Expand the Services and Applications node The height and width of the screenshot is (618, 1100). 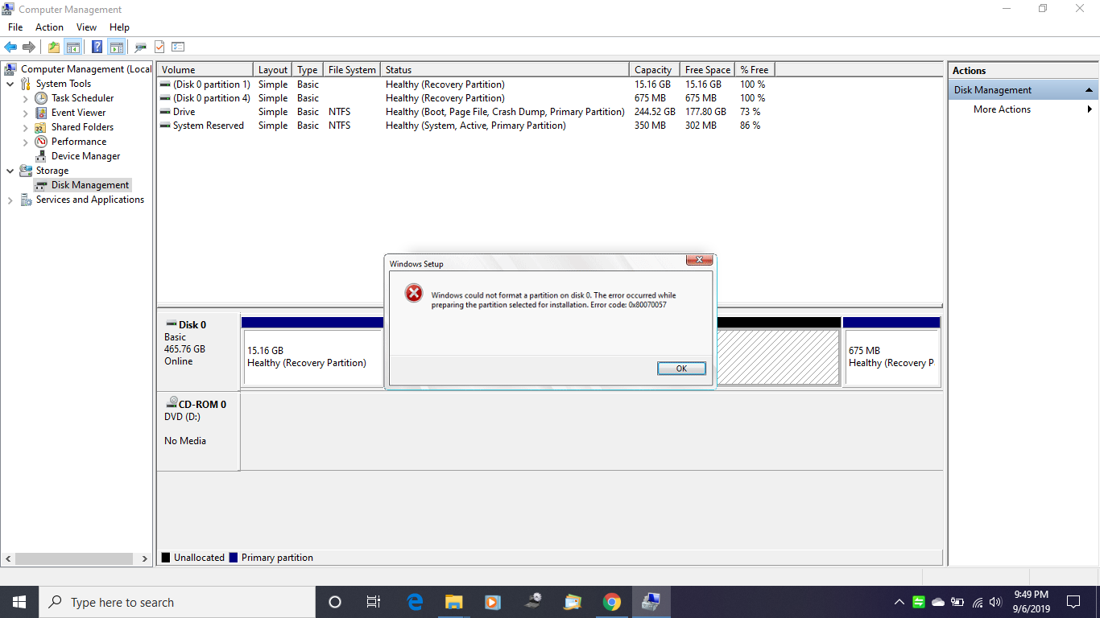coord(10,199)
